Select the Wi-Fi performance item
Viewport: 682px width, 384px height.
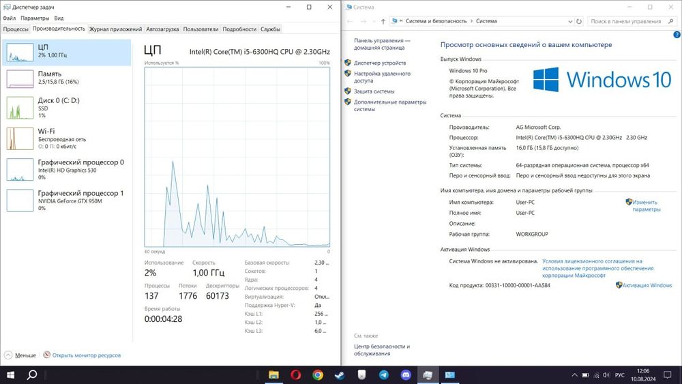pyautogui.click(x=67, y=138)
